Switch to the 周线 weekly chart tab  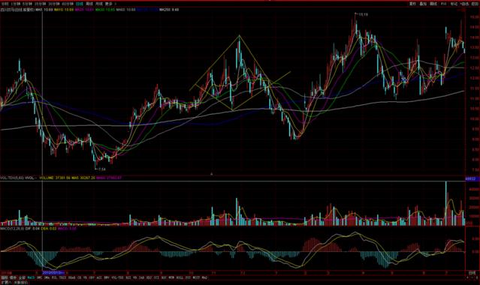coord(89,4)
